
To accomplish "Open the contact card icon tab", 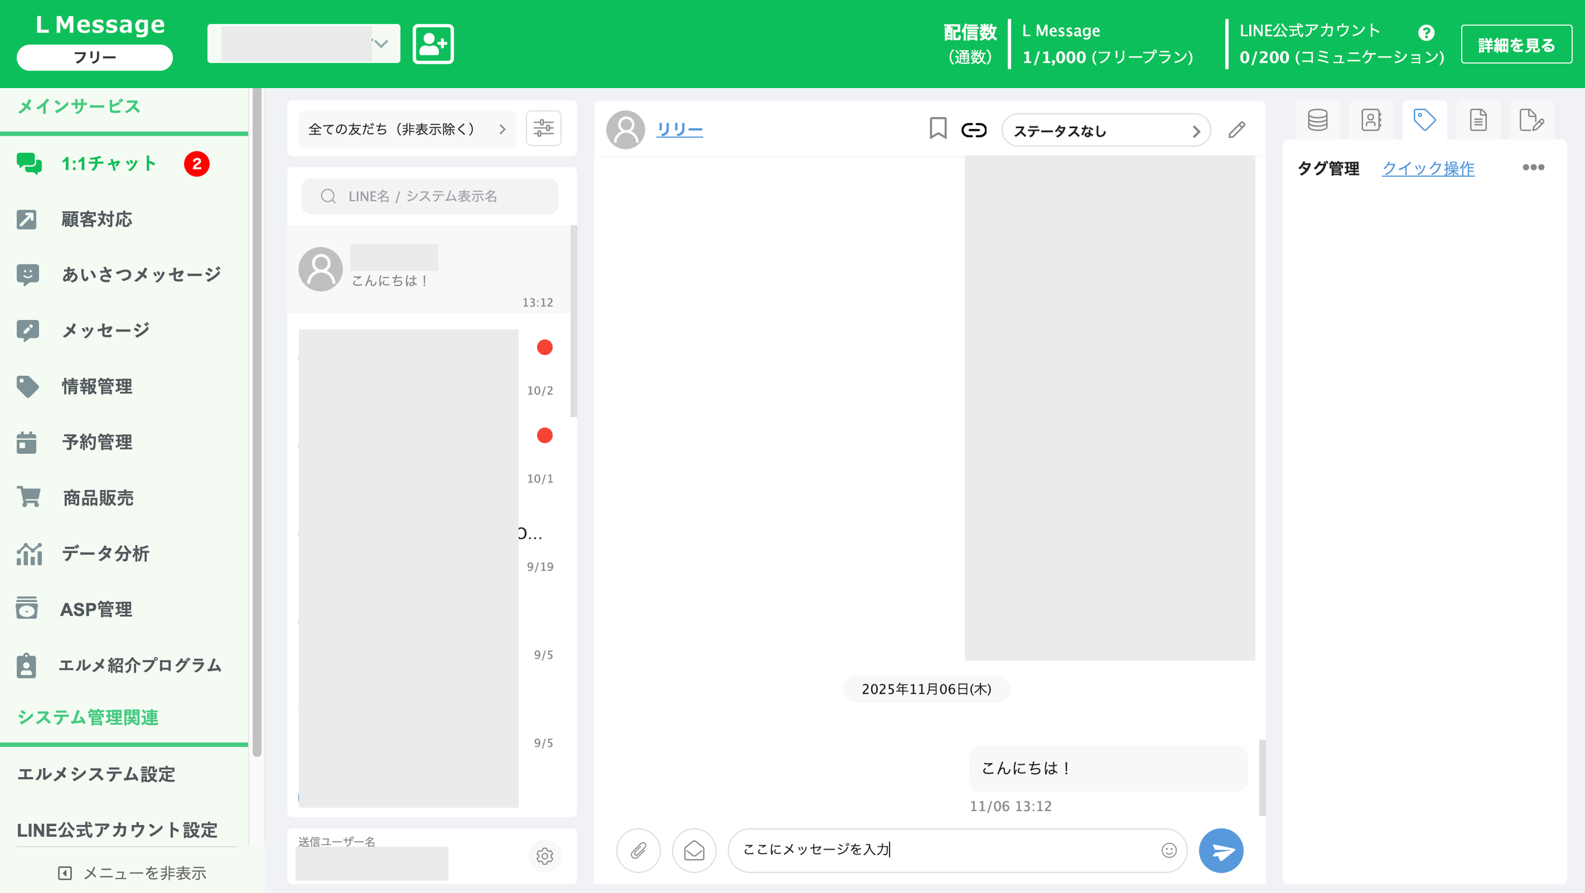I will (x=1371, y=120).
